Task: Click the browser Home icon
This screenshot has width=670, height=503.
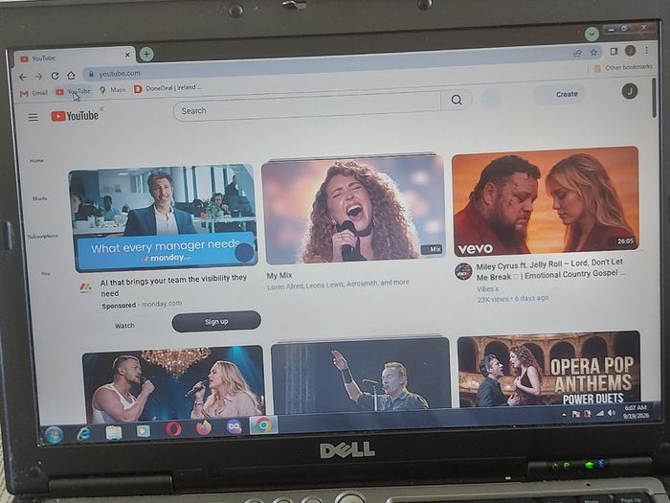Action: tap(71, 76)
